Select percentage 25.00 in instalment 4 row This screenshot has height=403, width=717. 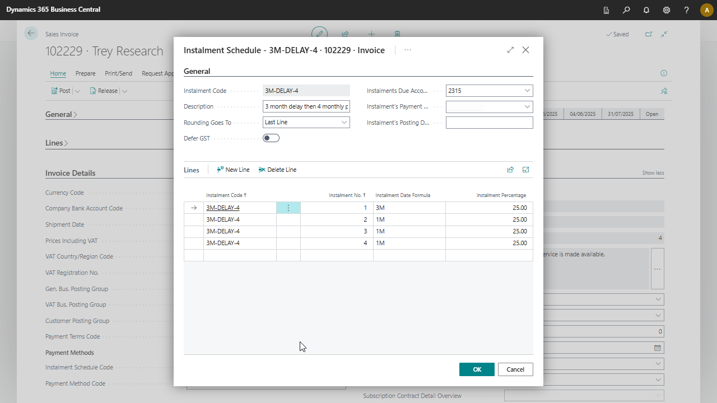(x=489, y=243)
